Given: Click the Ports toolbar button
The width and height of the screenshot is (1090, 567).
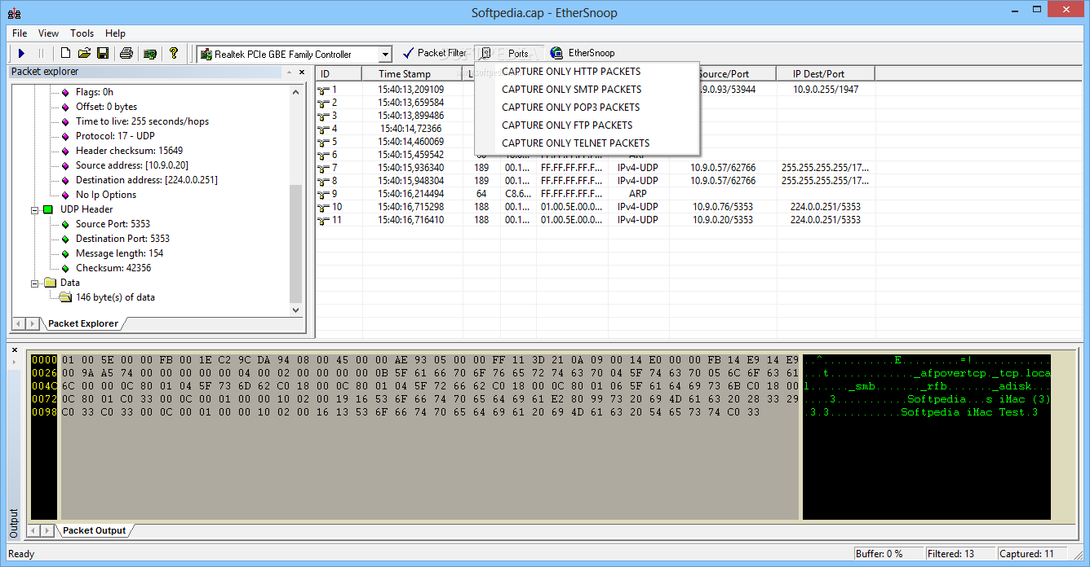Looking at the screenshot, I should (508, 53).
